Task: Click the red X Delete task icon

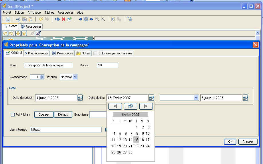Action: click(64, 19)
